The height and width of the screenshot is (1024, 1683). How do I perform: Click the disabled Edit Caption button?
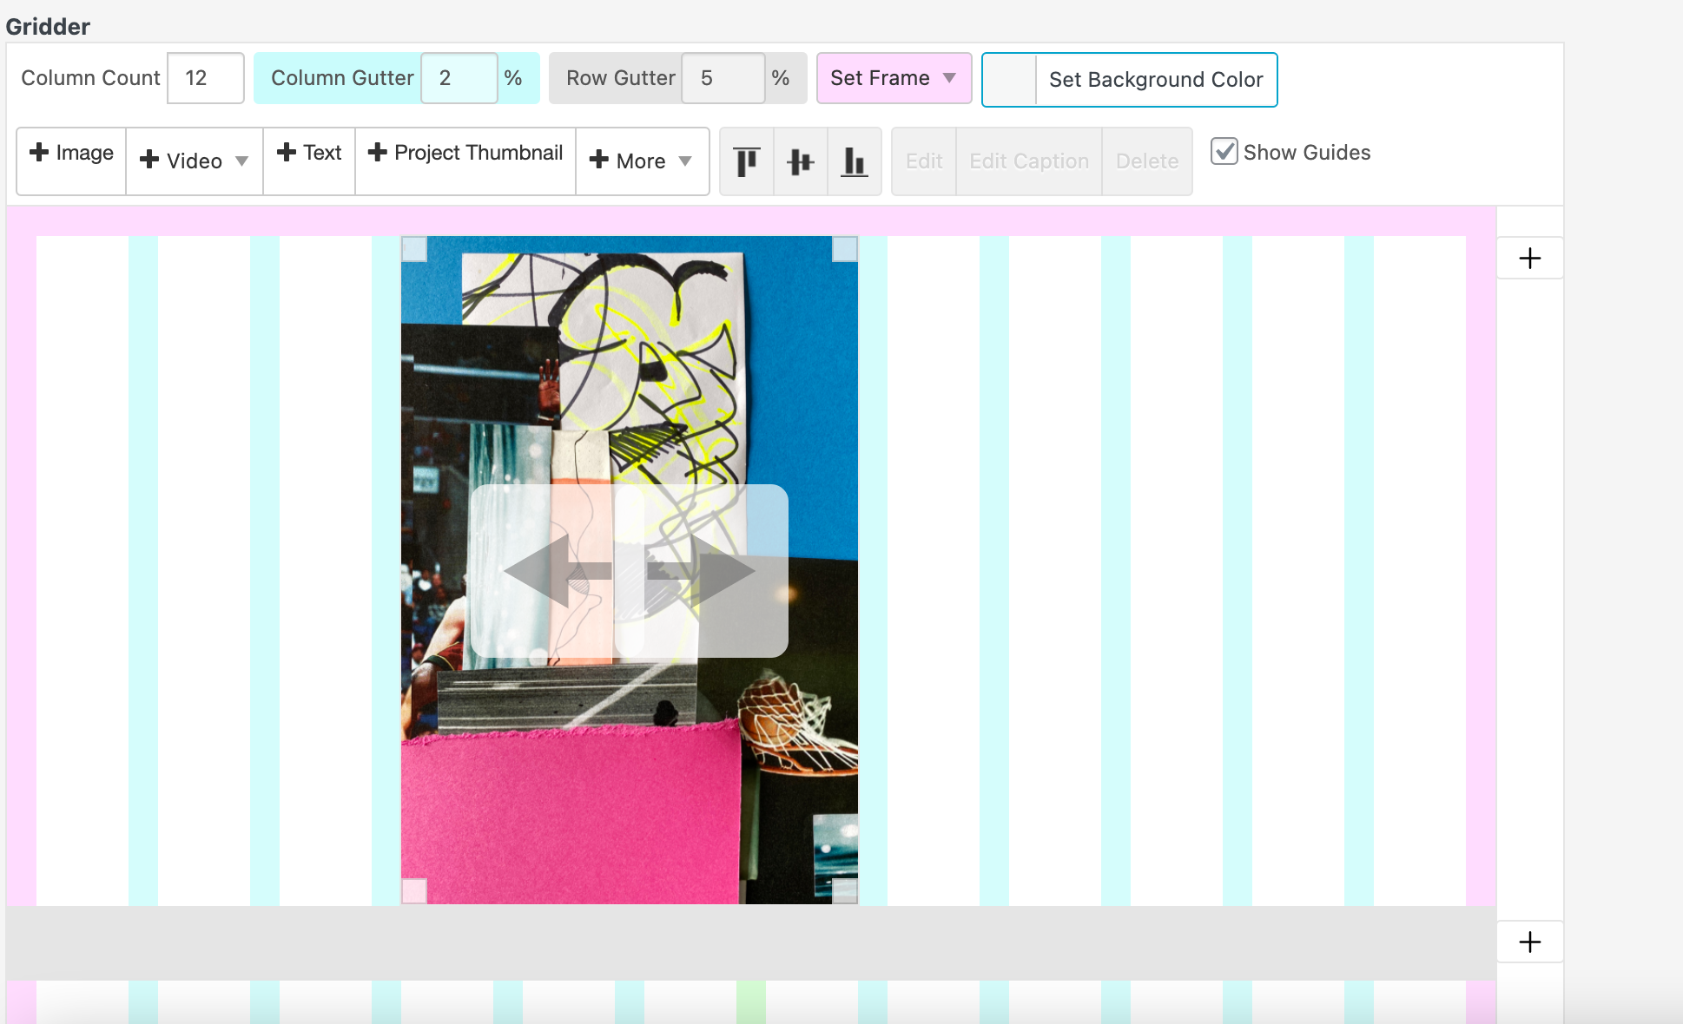1028,161
